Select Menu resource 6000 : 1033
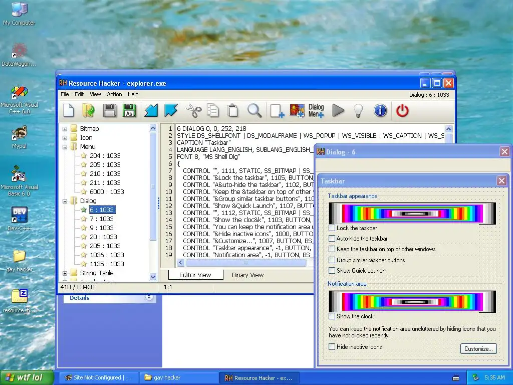 click(x=107, y=191)
